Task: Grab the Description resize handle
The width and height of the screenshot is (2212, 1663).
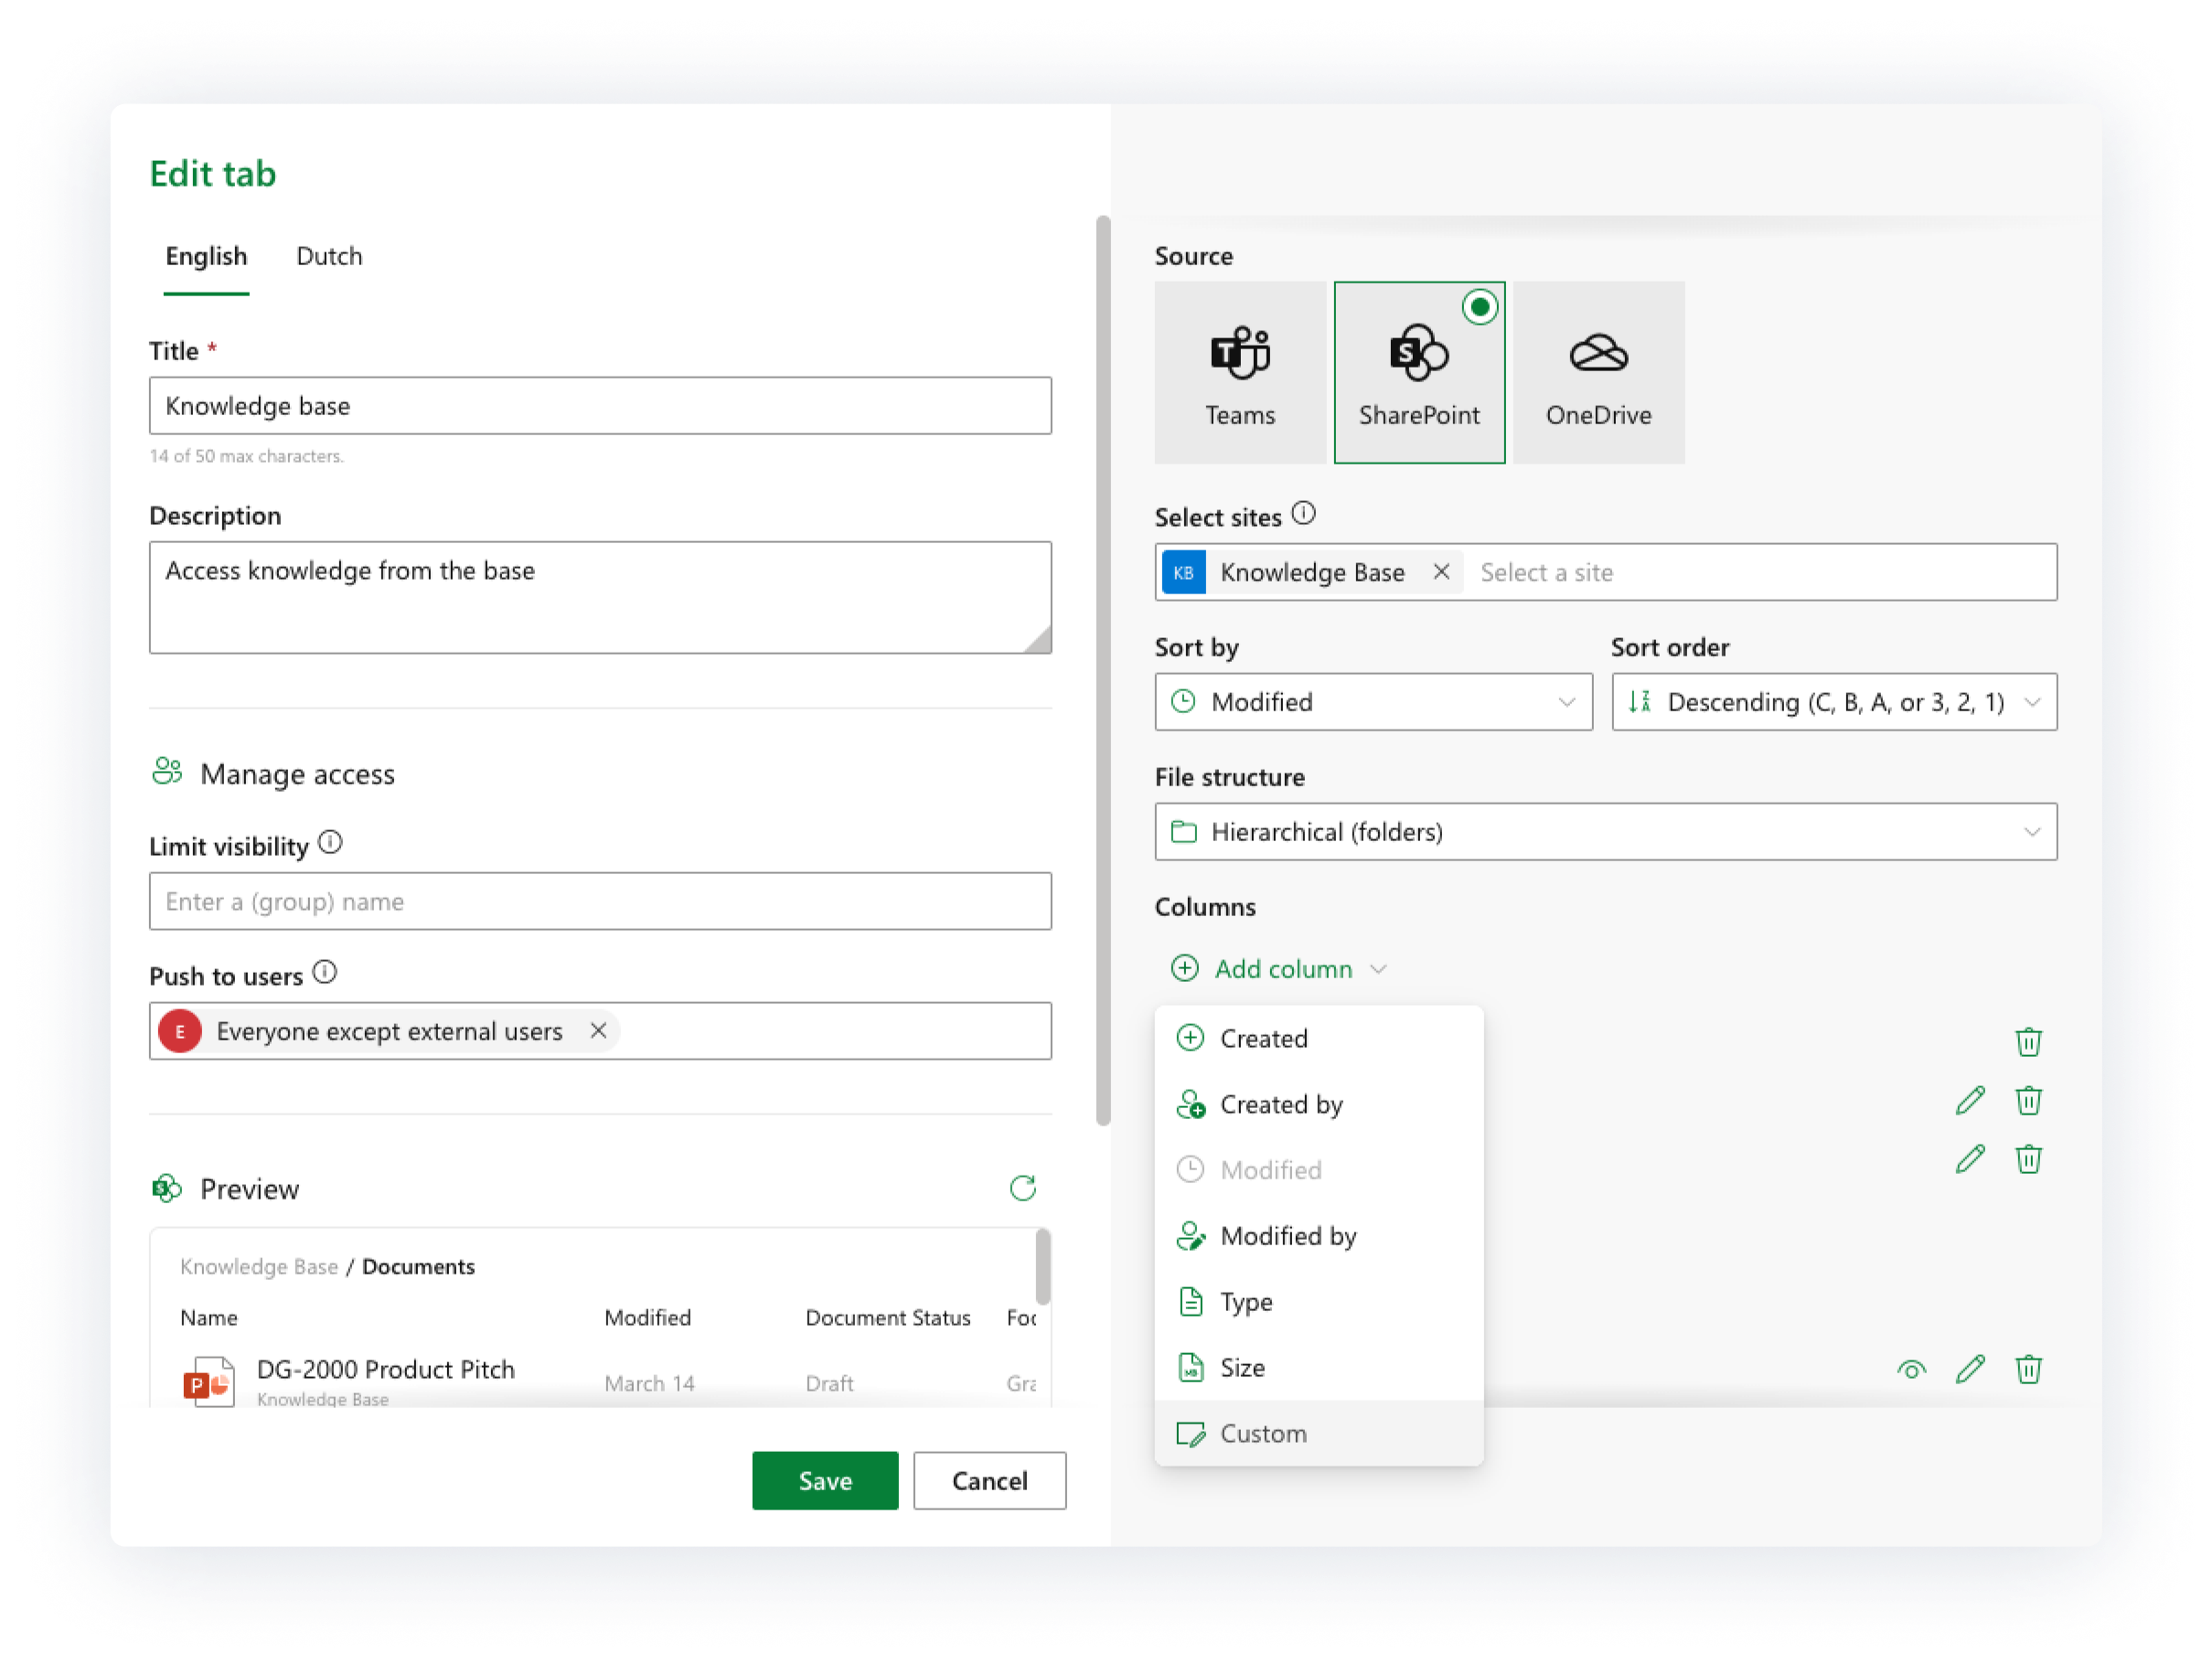Action: [x=1038, y=640]
